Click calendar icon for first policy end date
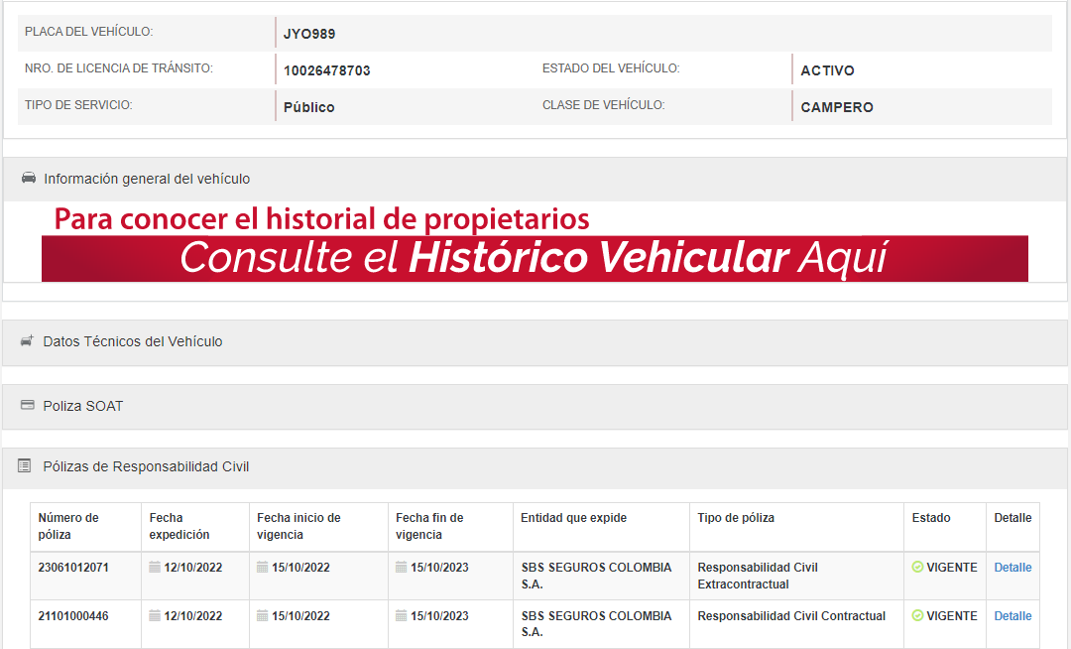Image resolution: width=1071 pixels, height=649 pixels. tap(401, 568)
